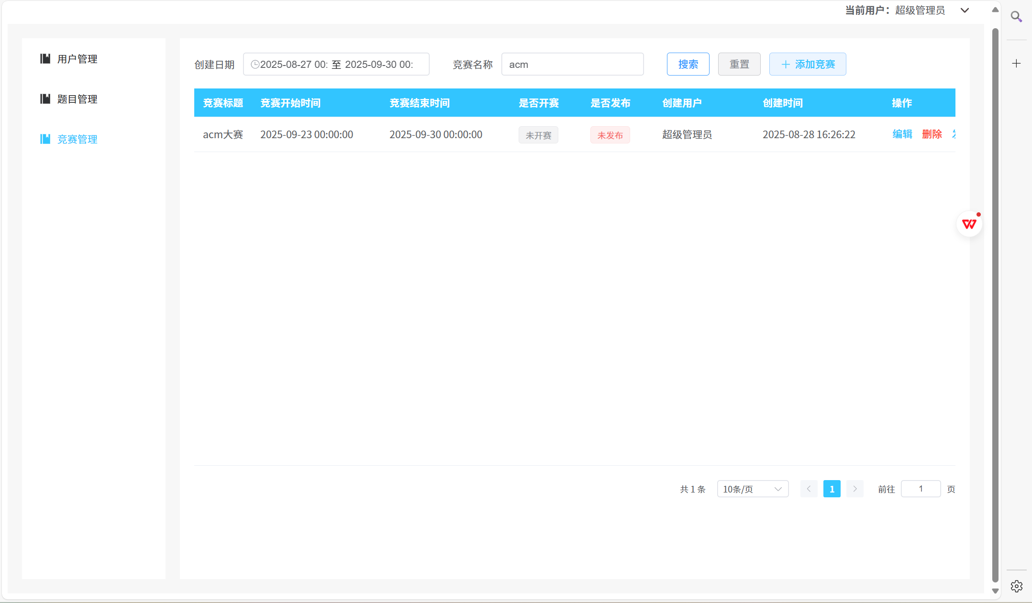Click the problem management sidebar icon
Viewport: 1032px width, 603px height.
(x=45, y=99)
